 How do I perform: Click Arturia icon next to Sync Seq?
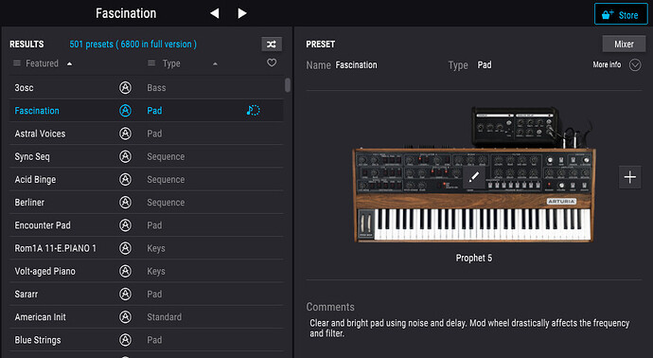point(125,156)
